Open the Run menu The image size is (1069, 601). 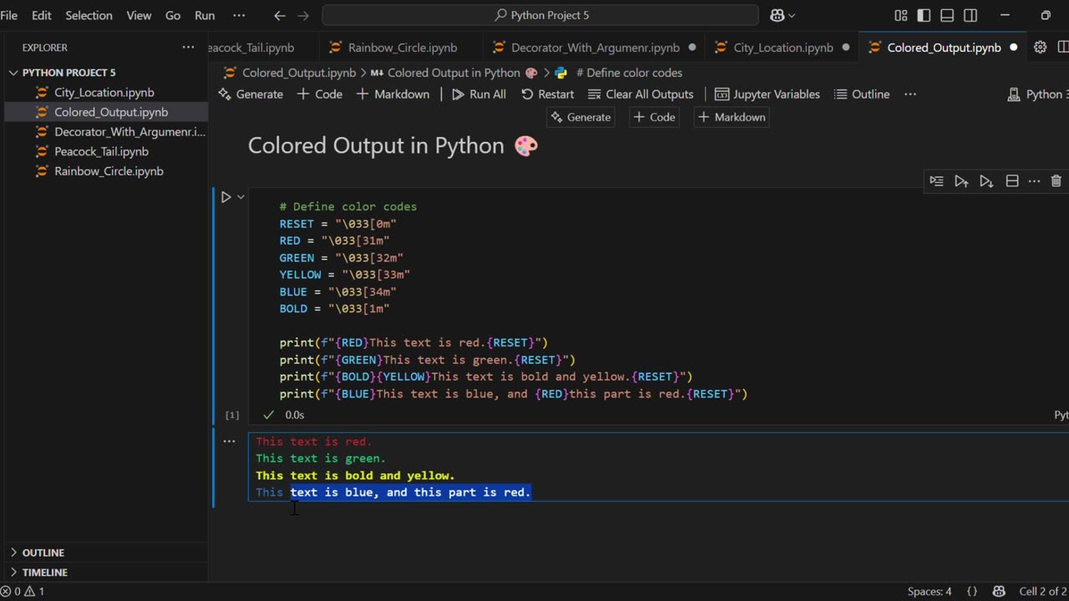point(205,15)
